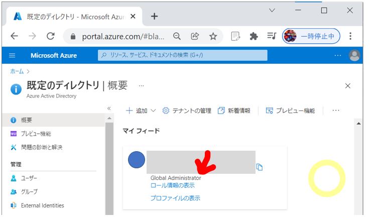Open zoom magnifier icon in address bar
Image resolution: width=375 pixels, height=220 pixels.
tap(177, 36)
